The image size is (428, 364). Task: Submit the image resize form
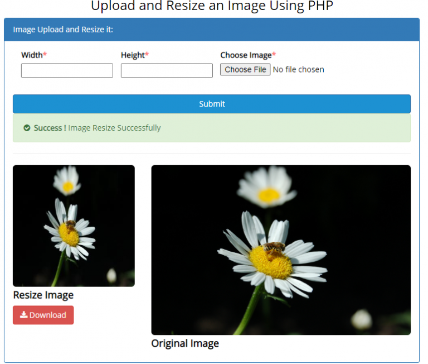point(212,104)
